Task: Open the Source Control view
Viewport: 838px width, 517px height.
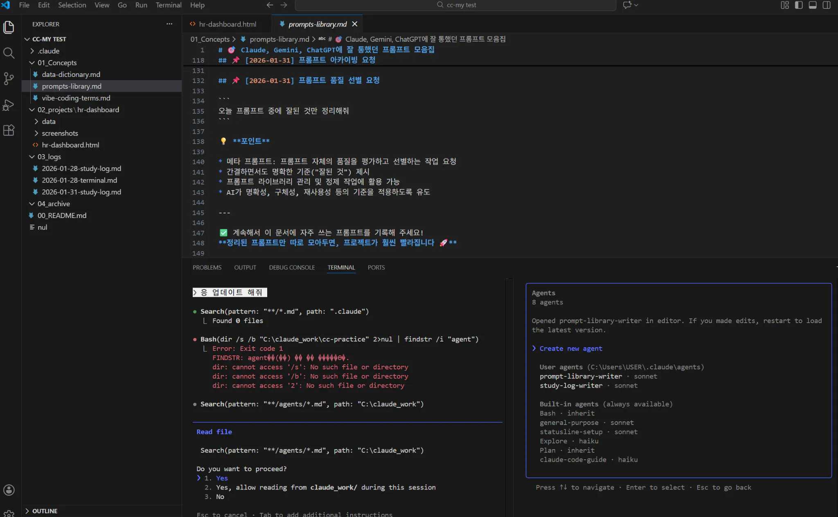Action: pos(9,79)
